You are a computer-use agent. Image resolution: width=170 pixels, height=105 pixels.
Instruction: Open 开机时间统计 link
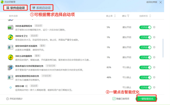pos(16,99)
